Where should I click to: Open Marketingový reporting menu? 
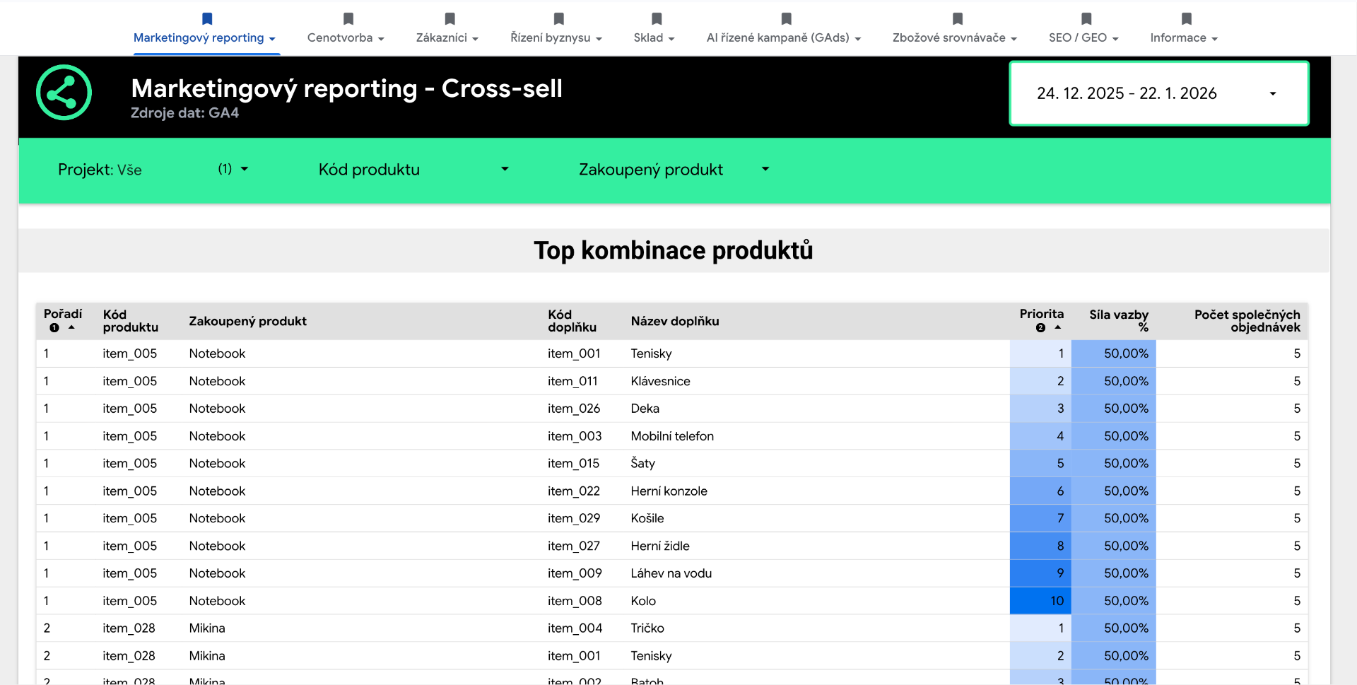pyautogui.click(x=204, y=37)
